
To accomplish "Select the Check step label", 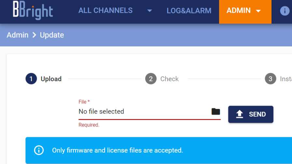I will 170,79.
